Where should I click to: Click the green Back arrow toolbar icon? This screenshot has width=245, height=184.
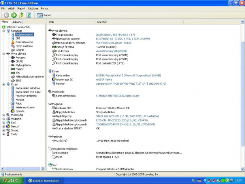tap(6, 15)
